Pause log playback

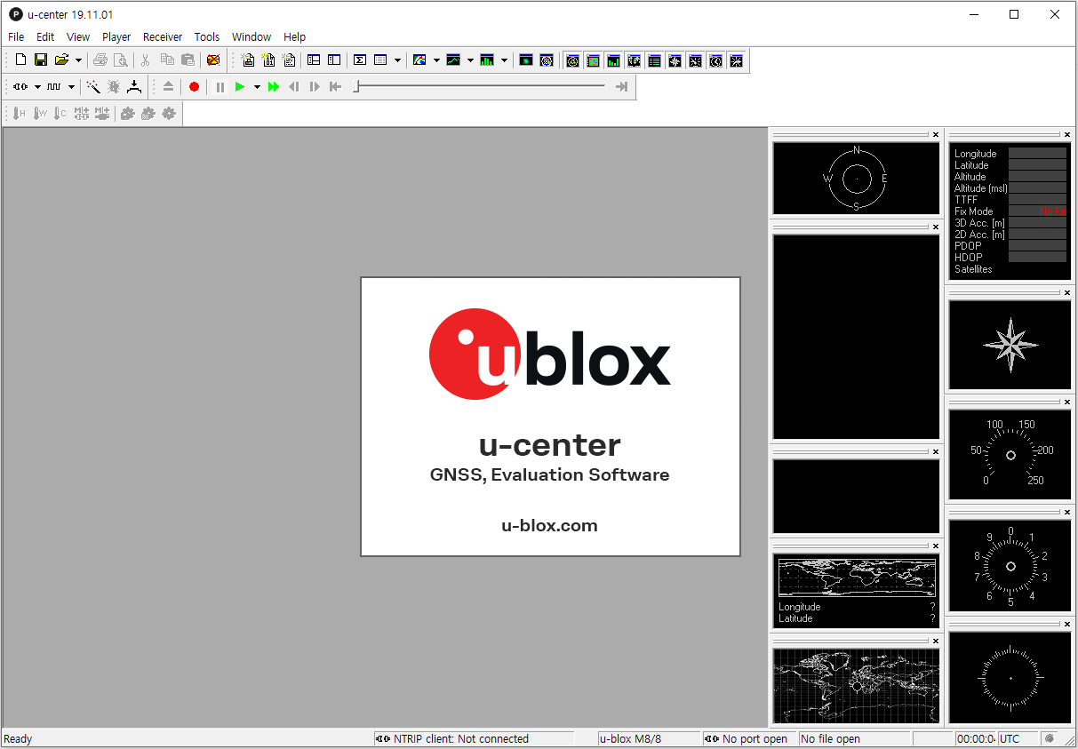tap(220, 86)
